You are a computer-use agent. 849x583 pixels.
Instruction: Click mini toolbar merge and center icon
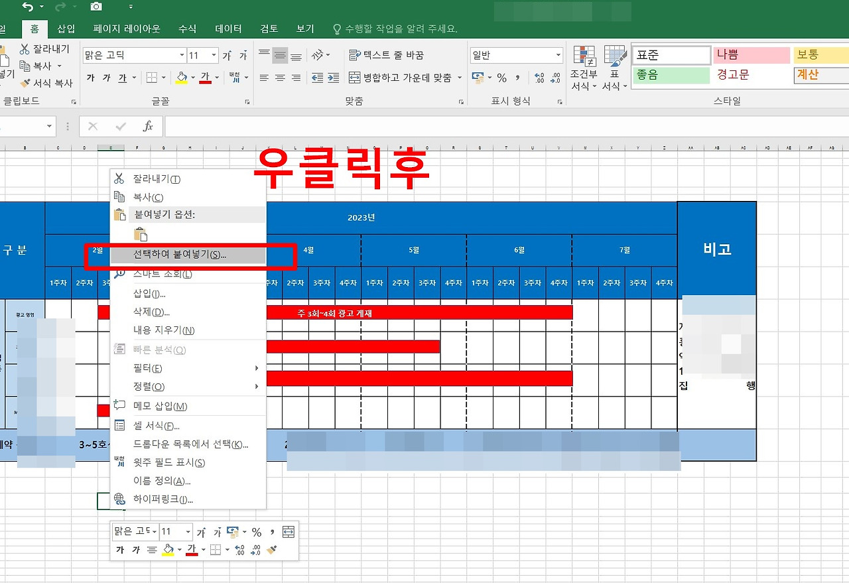coord(288,532)
